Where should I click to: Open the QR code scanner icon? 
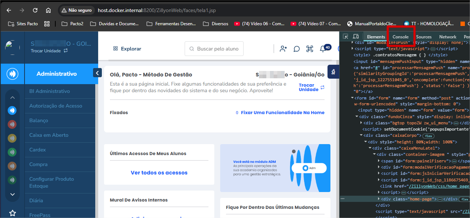point(310,49)
